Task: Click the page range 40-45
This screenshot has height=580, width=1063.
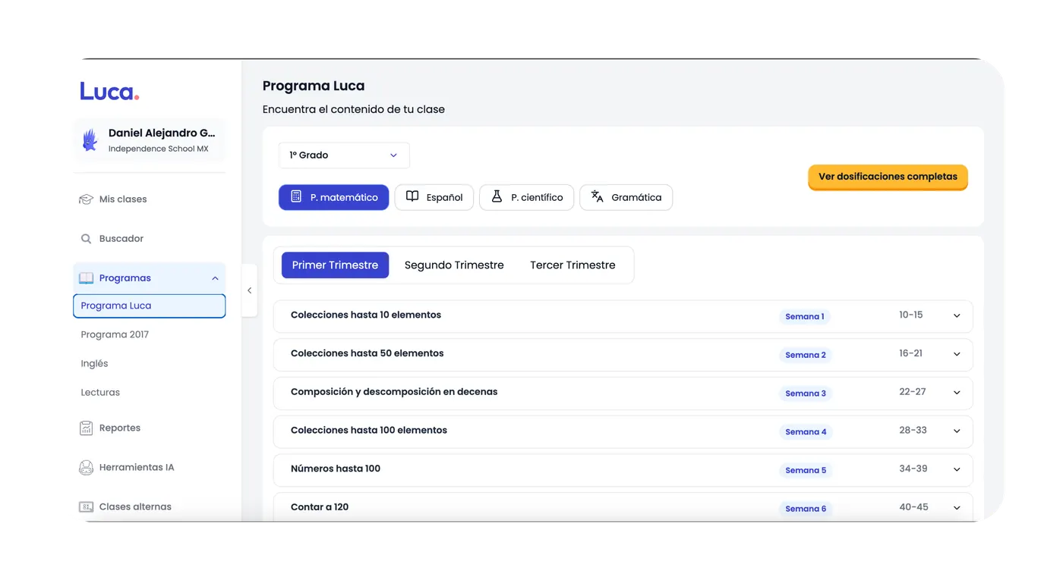Action: [913, 507]
